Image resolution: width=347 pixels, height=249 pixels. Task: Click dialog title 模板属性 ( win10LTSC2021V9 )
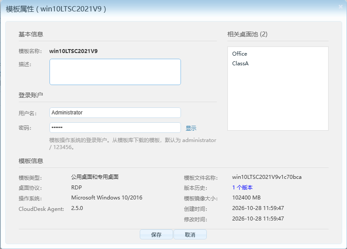click(56, 9)
